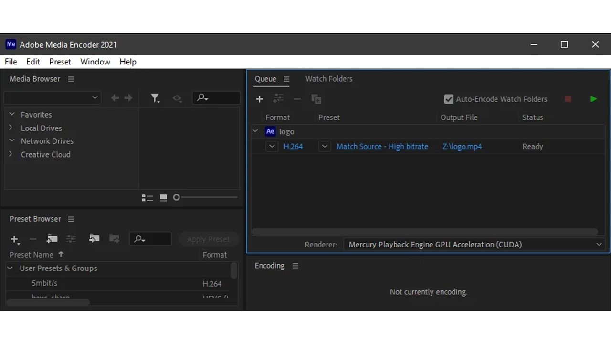Switch to the Watch Folders tab
The height and width of the screenshot is (344, 611).
tap(328, 79)
